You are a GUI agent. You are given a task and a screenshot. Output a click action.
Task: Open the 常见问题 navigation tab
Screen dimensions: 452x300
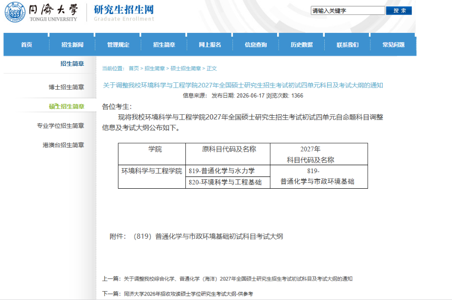393,45
